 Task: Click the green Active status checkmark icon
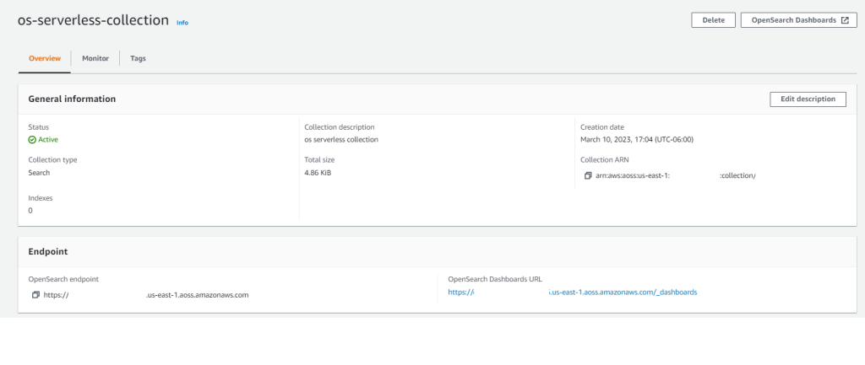32,140
